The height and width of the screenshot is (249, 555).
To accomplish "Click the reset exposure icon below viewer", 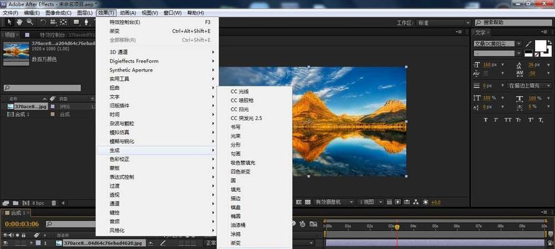I will pyautogui.click(x=425, y=202).
